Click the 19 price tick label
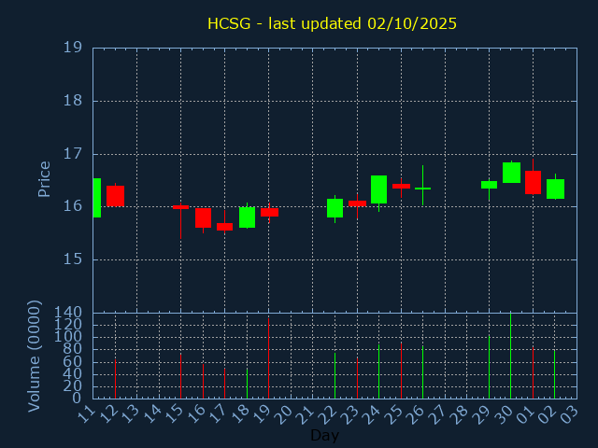 (x=72, y=48)
